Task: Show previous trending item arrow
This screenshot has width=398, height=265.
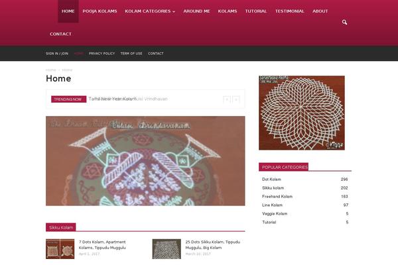Action: point(227,99)
